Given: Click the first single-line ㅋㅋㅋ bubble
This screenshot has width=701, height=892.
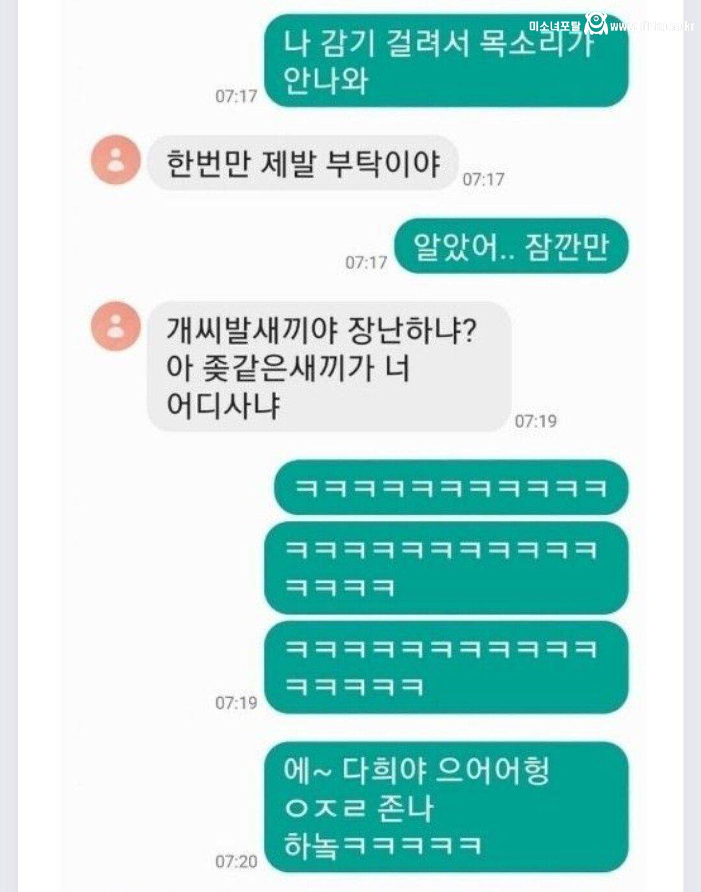Looking at the screenshot, I should point(452,487).
